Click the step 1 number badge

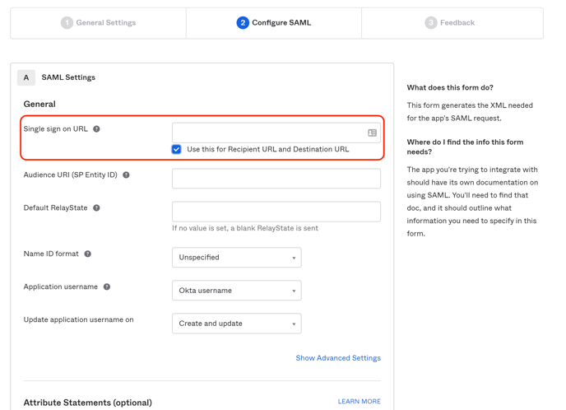click(67, 23)
